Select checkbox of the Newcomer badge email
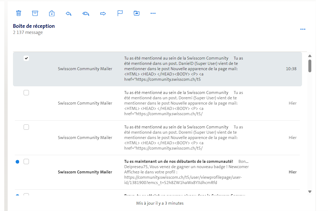This screenshot has width=328, height=211. 26,161
